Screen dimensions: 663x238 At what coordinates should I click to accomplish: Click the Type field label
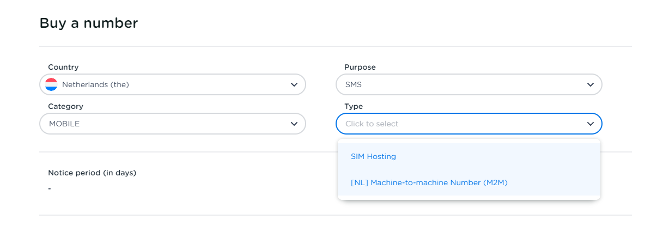click(x=353, y=106)
